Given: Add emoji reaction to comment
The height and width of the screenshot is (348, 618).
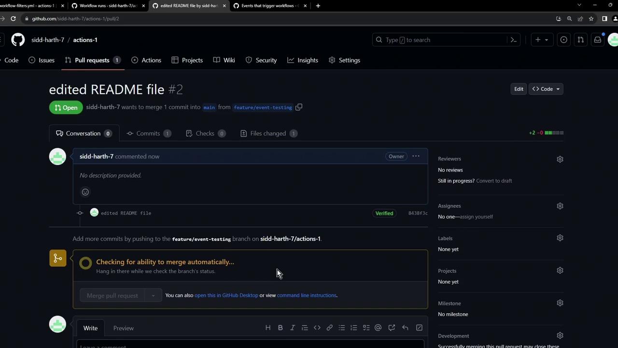Looking at the screenshot, I should coord(85,192).
